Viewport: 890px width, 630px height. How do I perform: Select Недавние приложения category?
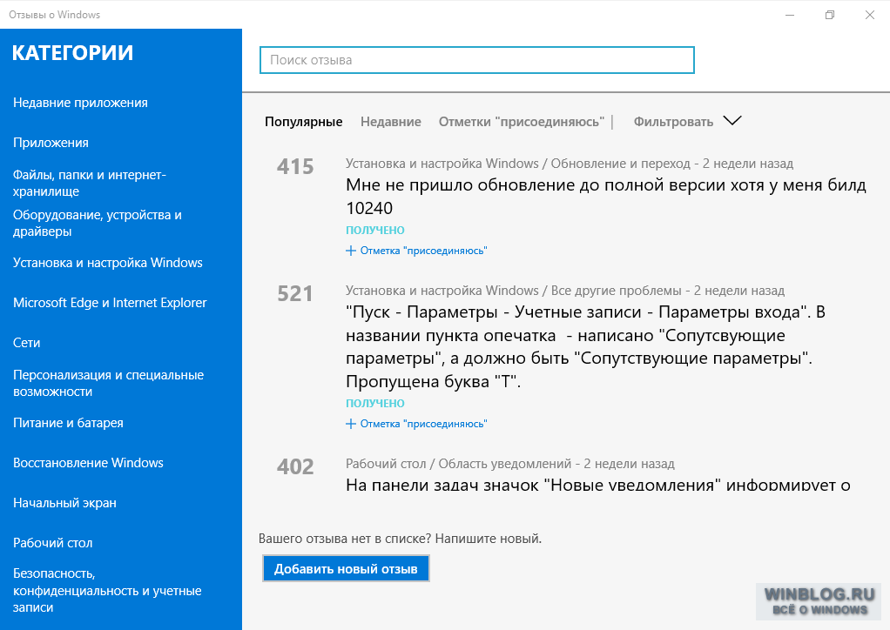click(x=81, y=103)
